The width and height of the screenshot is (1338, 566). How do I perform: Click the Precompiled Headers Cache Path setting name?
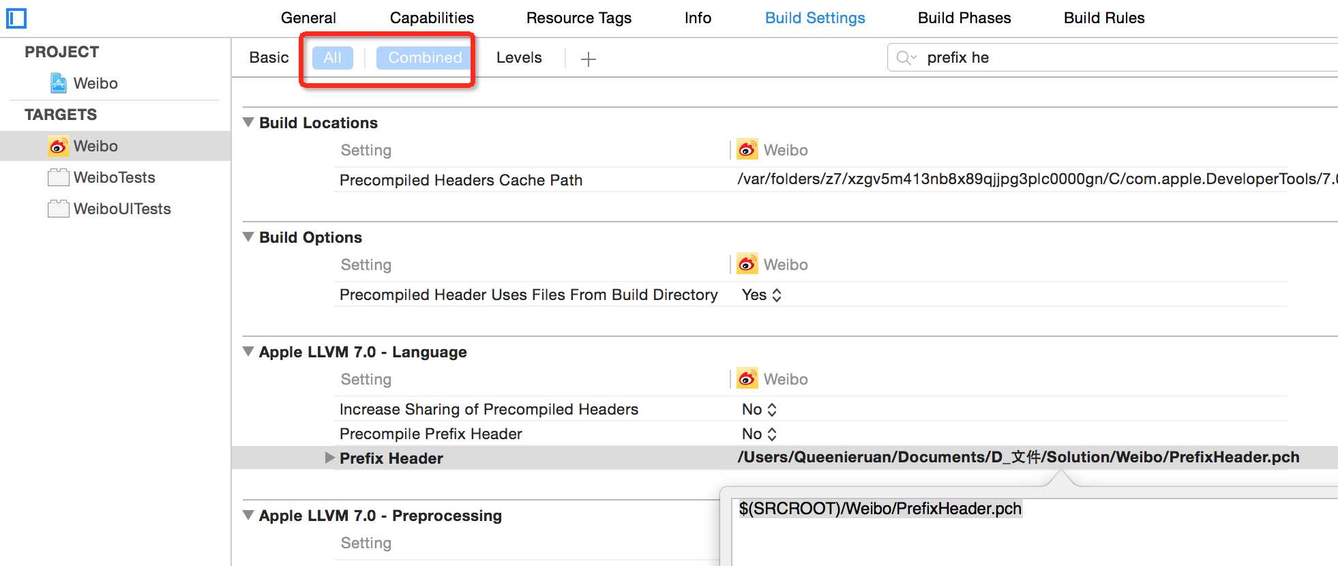coord(461,180)
